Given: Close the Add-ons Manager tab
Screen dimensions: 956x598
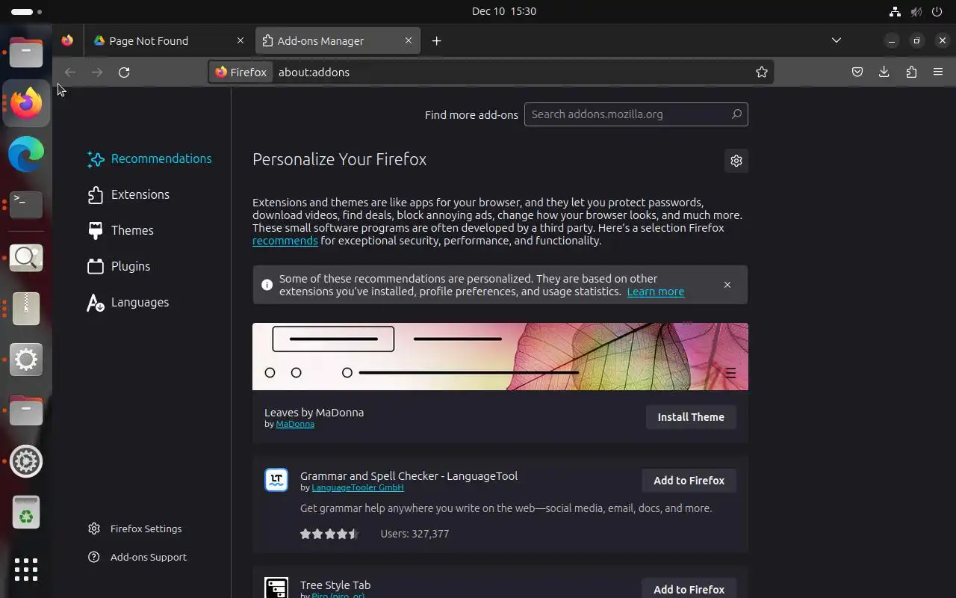Looking at the screenshot, I should click(x=409, y=40).
